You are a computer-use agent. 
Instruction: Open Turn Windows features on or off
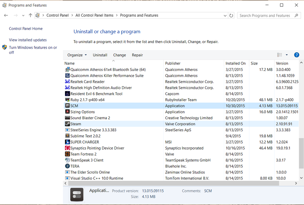33,50
